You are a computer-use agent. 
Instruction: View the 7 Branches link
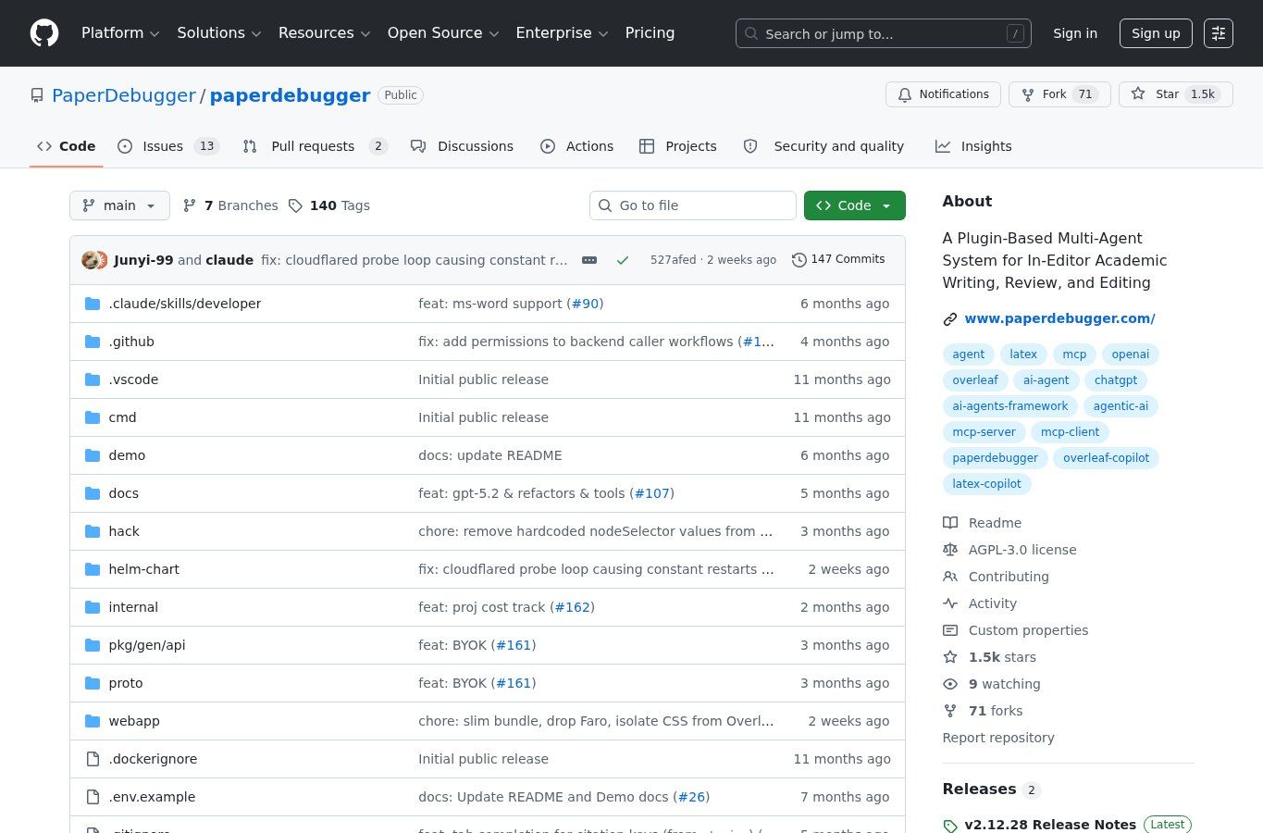(230, 205)
